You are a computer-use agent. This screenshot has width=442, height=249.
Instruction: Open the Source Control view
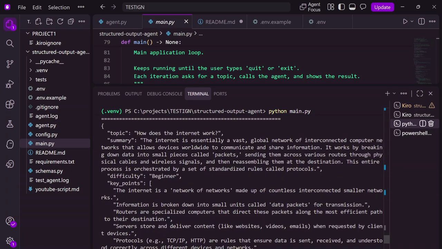(10, 64)
